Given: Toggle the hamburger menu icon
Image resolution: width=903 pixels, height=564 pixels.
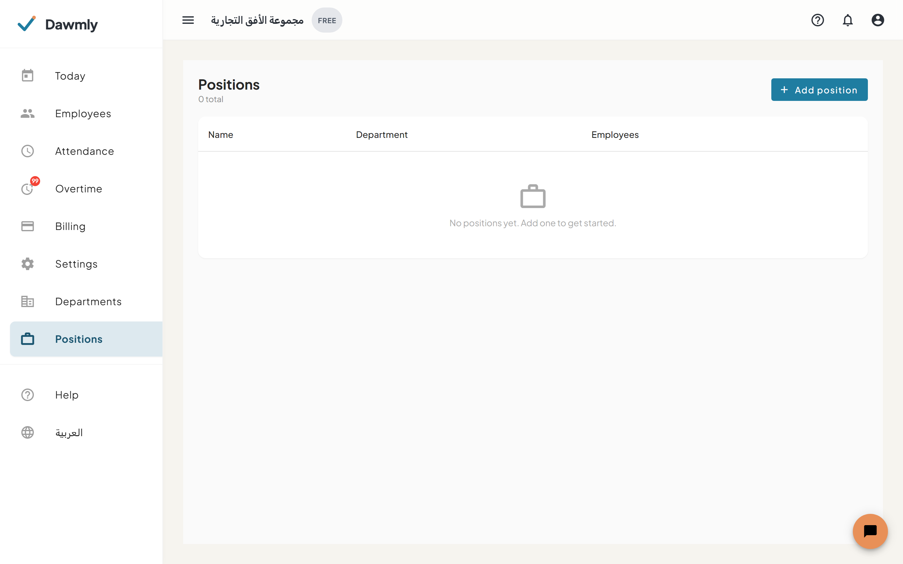Looking at the screenshot, I should pos(188,20).
